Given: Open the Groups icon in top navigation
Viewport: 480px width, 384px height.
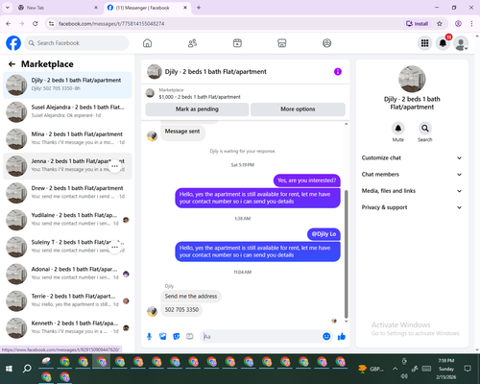Looking at the screenshot, I should [326, 43].
